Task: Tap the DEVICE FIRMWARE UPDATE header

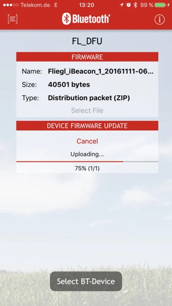Action: pos(87,126)
